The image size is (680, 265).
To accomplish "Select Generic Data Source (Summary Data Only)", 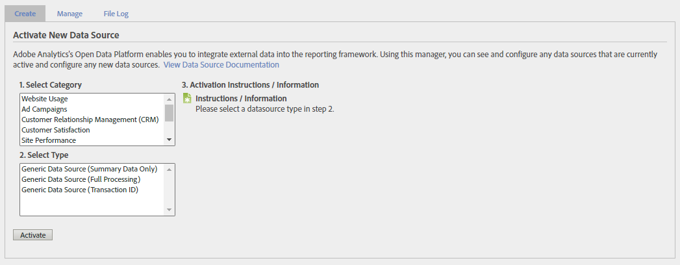I will pyautogui.click(x=90, y=169).
